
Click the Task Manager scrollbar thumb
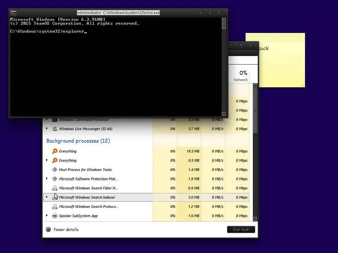(x=255, y=111)
